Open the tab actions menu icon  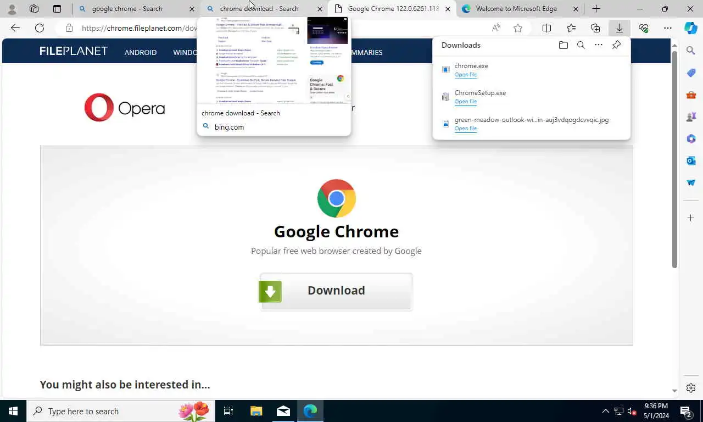(57, 9)
